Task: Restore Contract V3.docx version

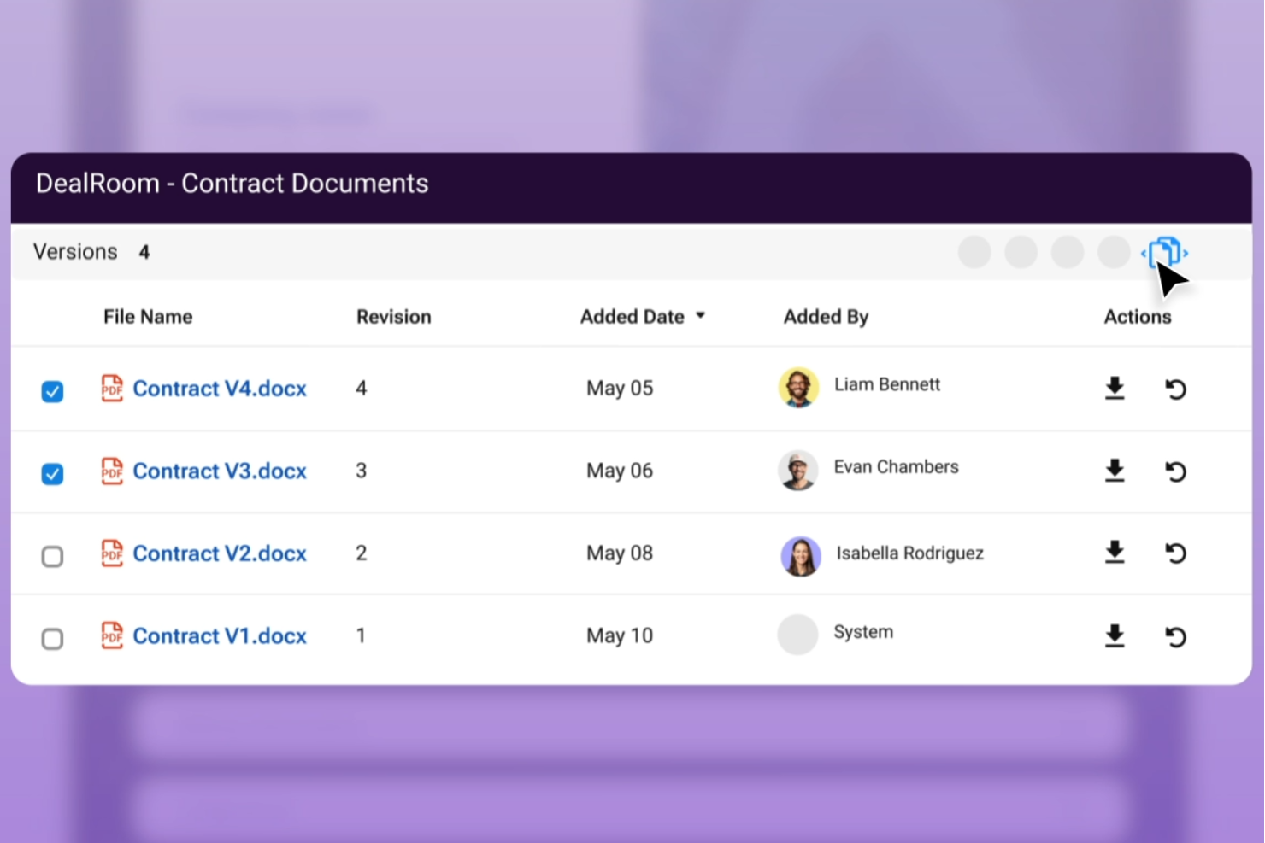Action: click(1176, 471)
